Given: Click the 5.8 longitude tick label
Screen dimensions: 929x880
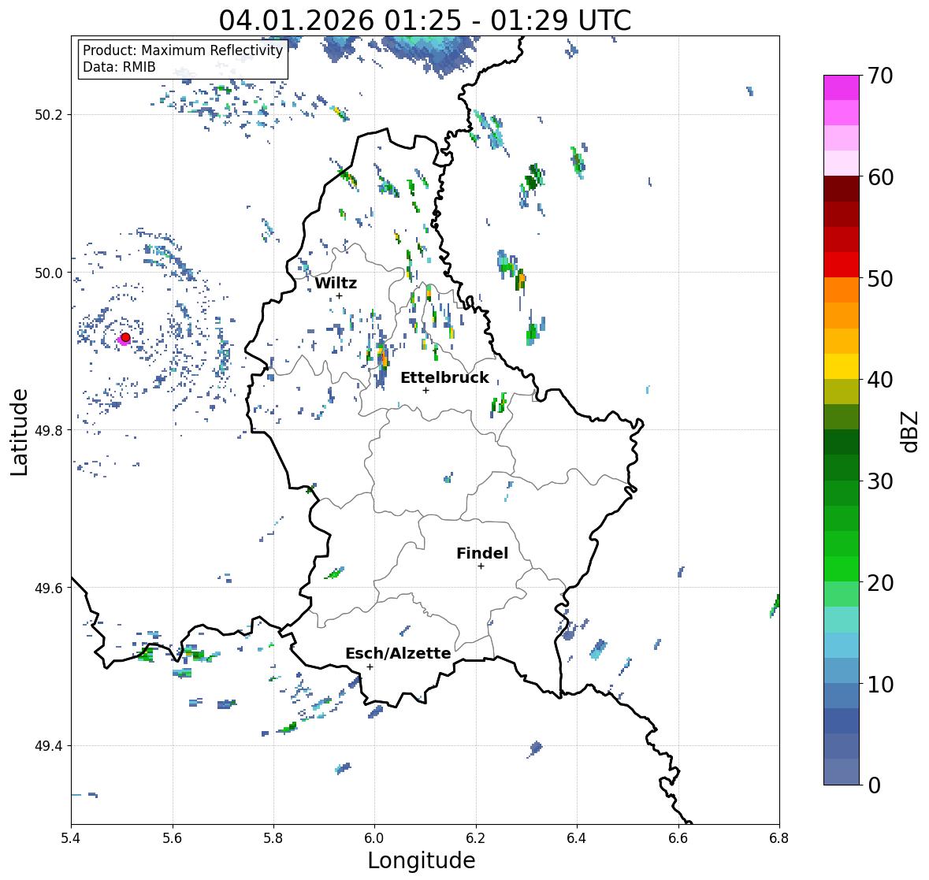Looking at the screenshot, I should point(273,837).
